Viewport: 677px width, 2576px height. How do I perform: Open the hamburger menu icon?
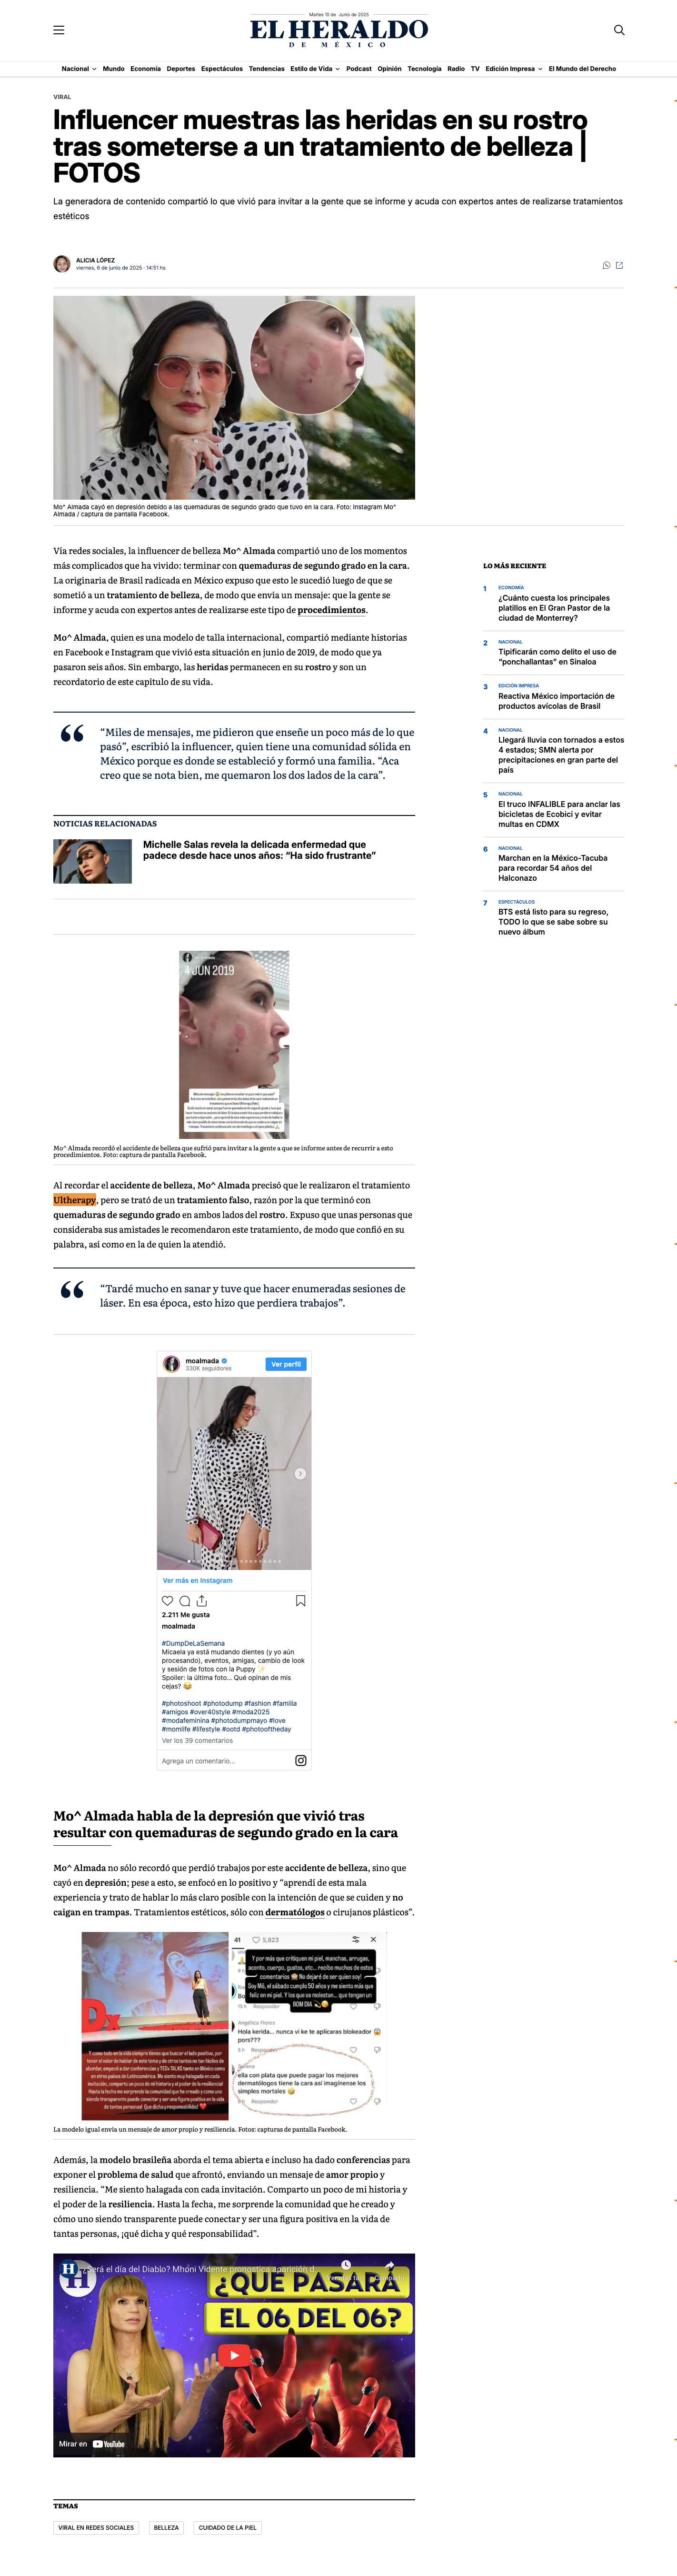click(59, 30)
